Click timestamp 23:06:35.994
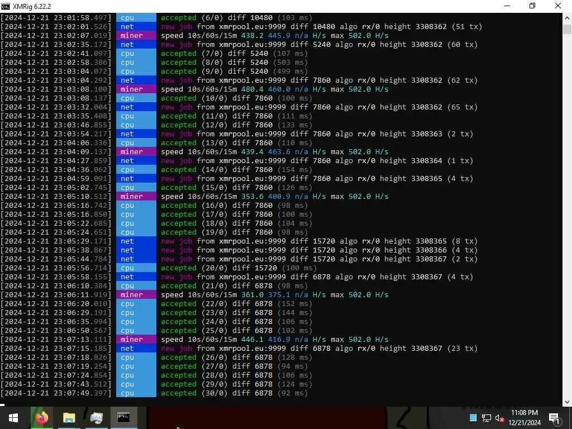The height and width of the screenshot is (429, 572). coord(56,321)
